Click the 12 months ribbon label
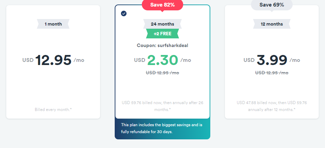The width and height of the screenshot is (325, 148). point(272,24)
